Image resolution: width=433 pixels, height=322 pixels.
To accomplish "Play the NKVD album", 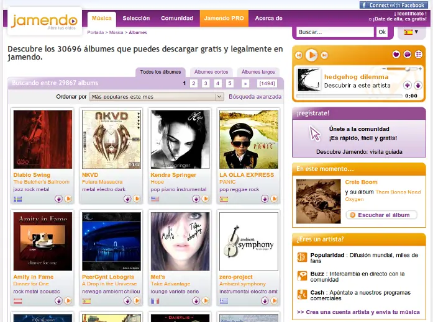I will click(137, 199).
